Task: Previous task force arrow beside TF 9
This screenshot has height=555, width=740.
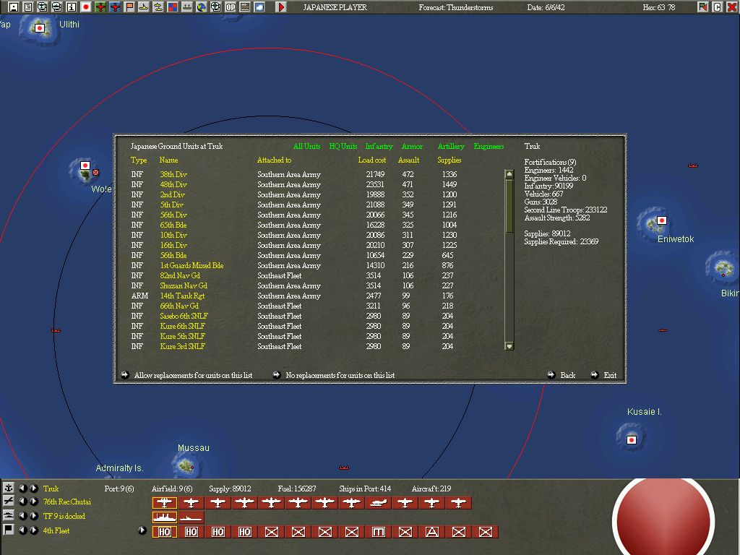Action: [22, 516]
